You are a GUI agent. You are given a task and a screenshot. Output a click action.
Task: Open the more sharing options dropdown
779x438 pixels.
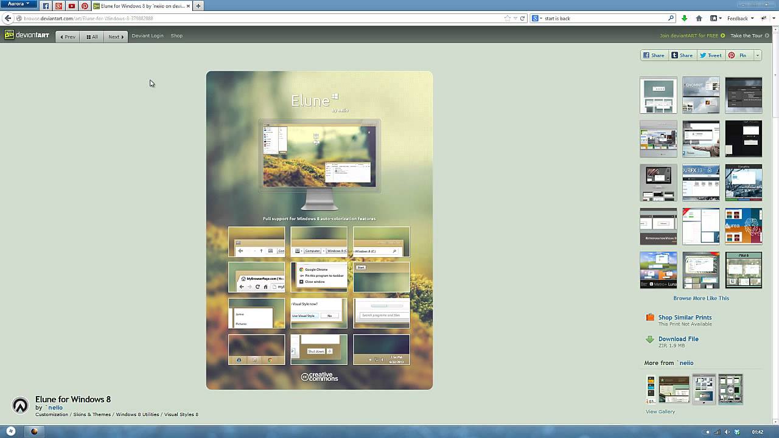click(x=757, y=55)
